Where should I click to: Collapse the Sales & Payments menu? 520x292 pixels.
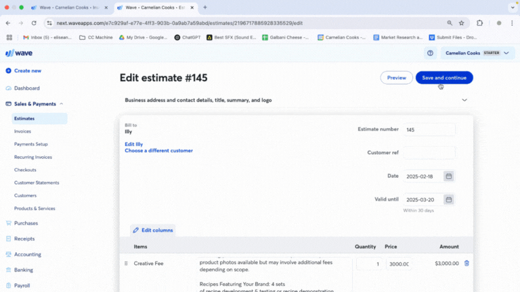(x=62, y=104)
